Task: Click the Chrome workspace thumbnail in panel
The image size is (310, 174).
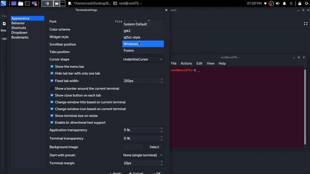Action: coord(47,3)
